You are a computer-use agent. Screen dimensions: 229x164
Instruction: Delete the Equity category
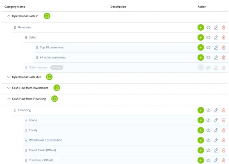[x=224, y=130]
